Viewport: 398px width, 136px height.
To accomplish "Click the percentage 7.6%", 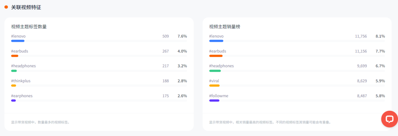I will tap(182, 36).
